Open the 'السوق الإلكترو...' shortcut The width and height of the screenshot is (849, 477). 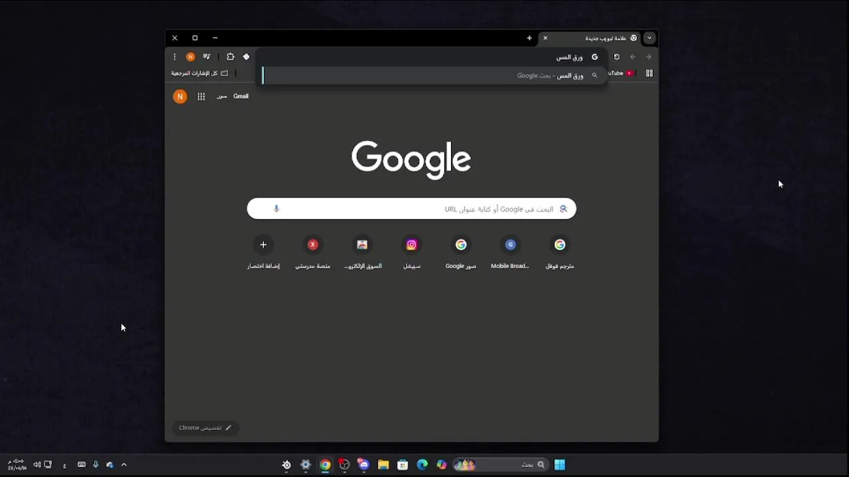(x=362, y=252)
